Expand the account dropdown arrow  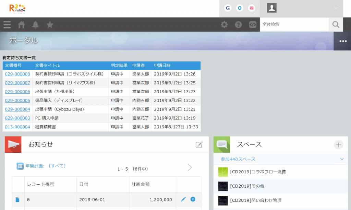(x=336, y=8)
